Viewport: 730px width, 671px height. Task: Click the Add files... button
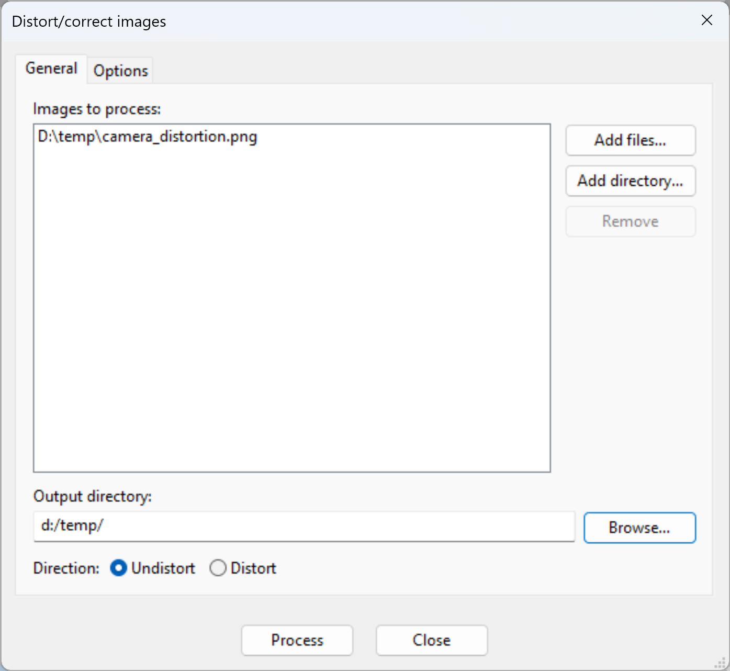(630, 140)
